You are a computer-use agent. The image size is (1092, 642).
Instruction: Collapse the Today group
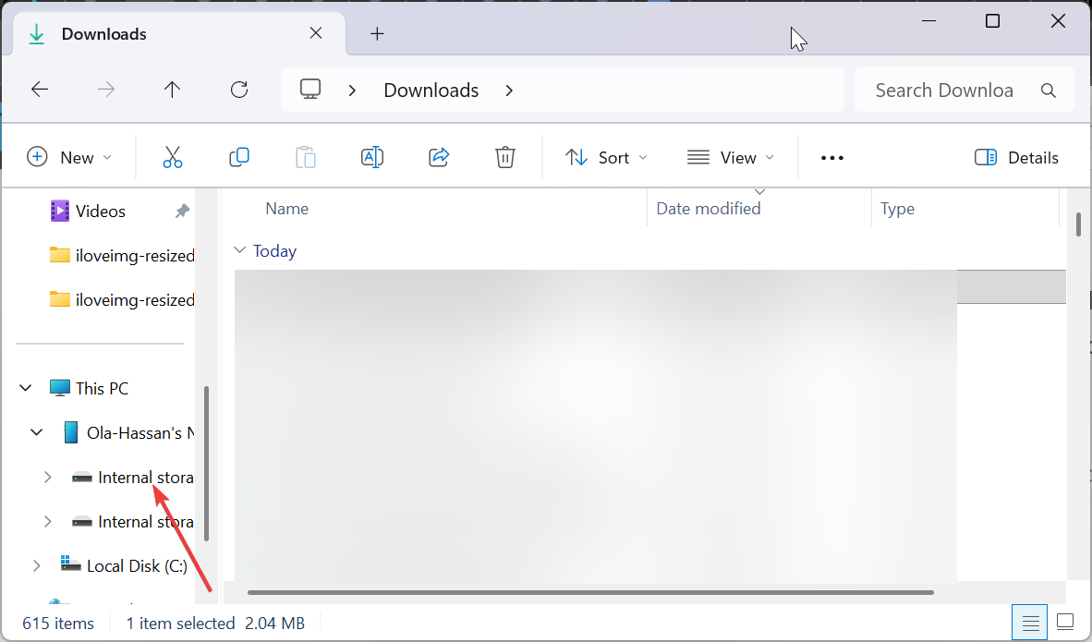click(239, 250)
